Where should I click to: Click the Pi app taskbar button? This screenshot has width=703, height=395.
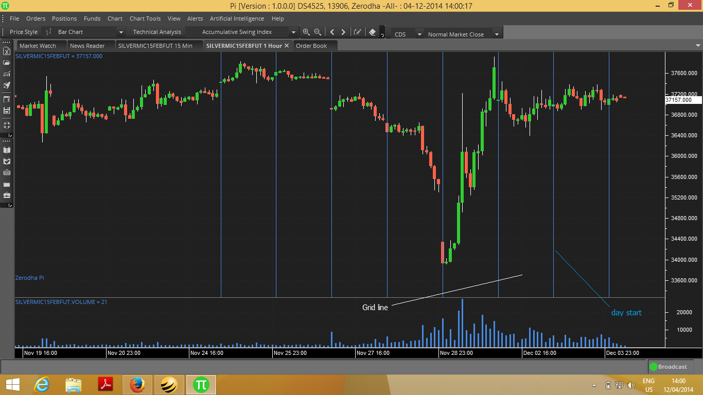[x=201, y=384]
